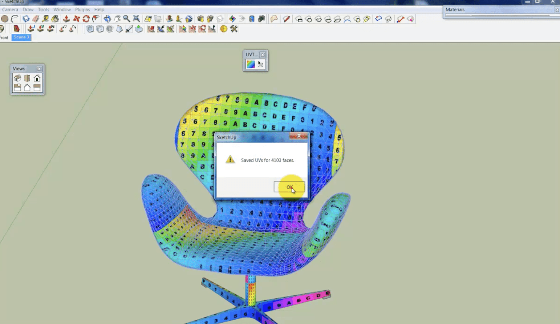
Task: Switch to Iso view in Views panel
Action: click(17, 78)
